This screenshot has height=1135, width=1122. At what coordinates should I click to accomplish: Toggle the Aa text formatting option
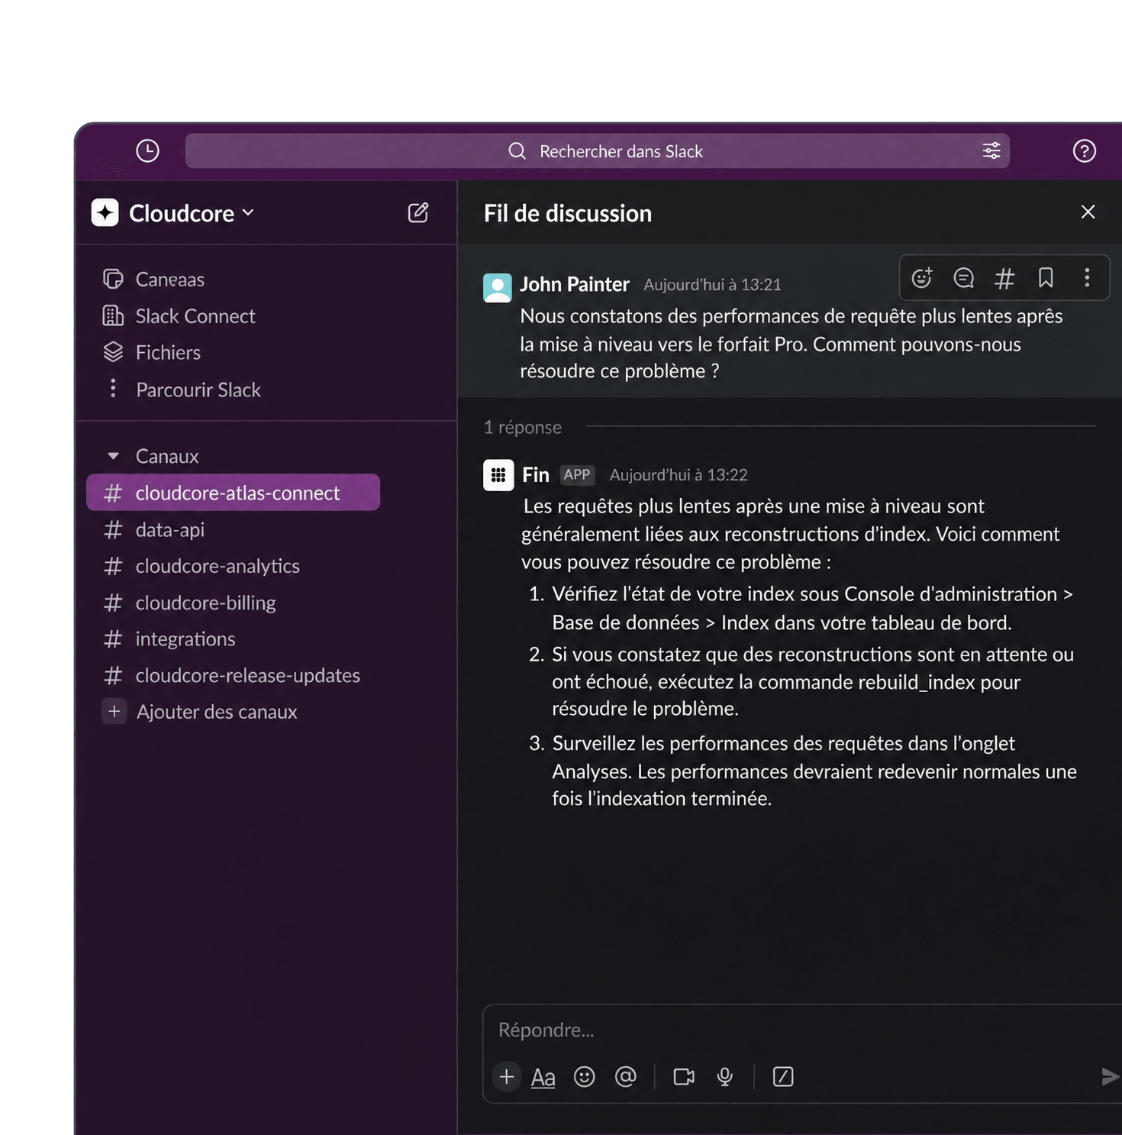click(543, 1077)
